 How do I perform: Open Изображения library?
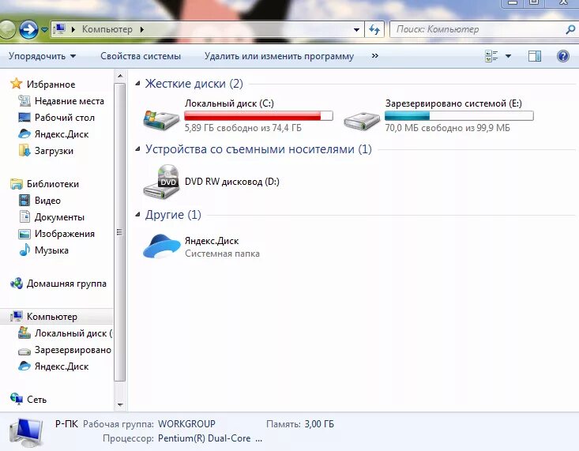[65, 234]
